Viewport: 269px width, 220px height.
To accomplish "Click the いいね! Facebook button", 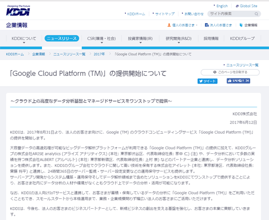I will pyautogui.click(x=238, y=81).
